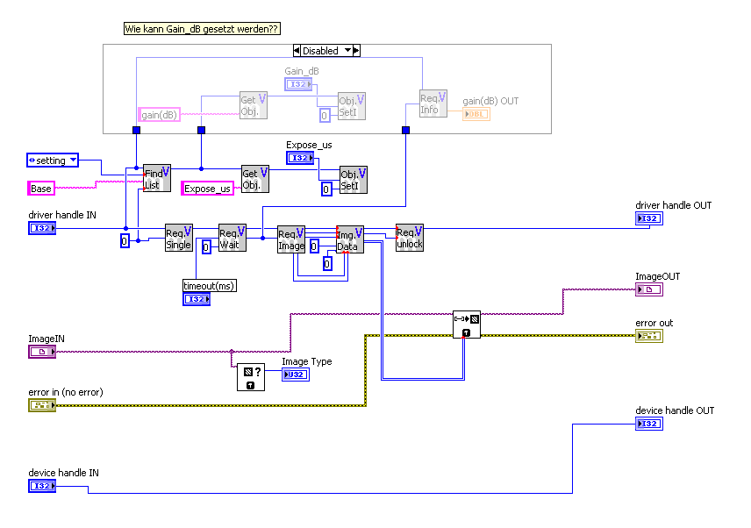The image size is (751, 528).
Task: Click the enabled Obj. SetI VI node
Action: (354, 180)
